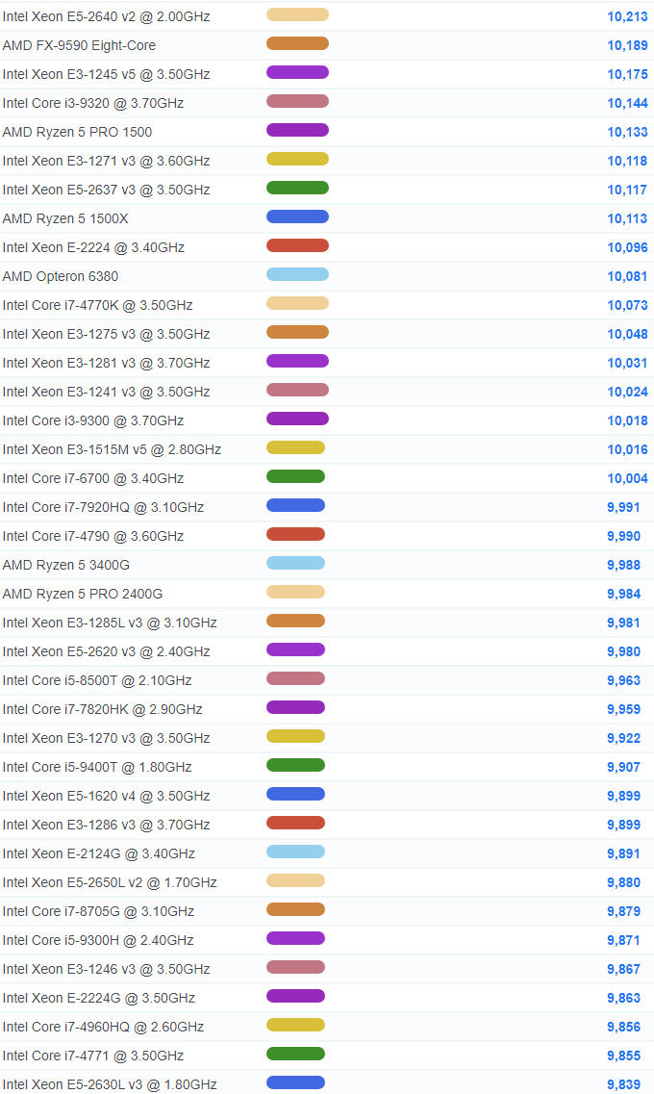The height and width of the screenshot is (1094, 654).
Task: Open Intel Core i7-6700 @ 3.40GHz
Action: tap(92, 478)
